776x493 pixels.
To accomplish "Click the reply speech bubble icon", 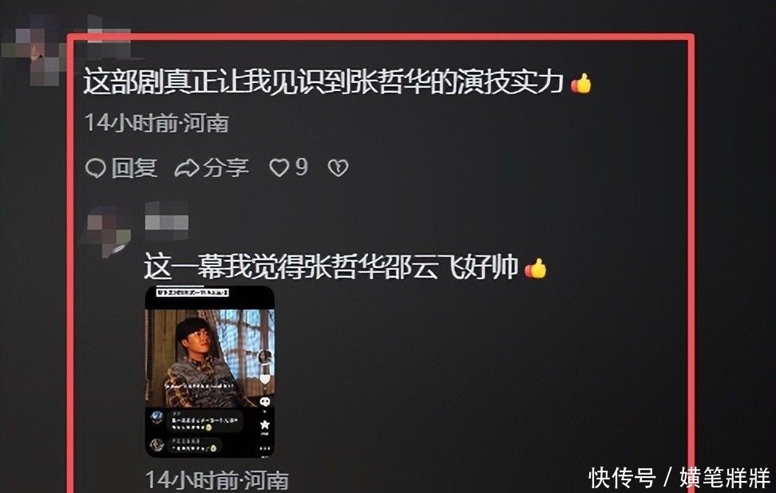I will (95, 168).
